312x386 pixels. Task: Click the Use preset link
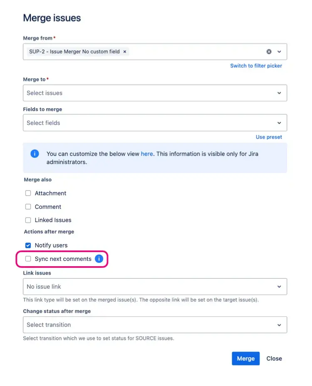pos(269,137)
